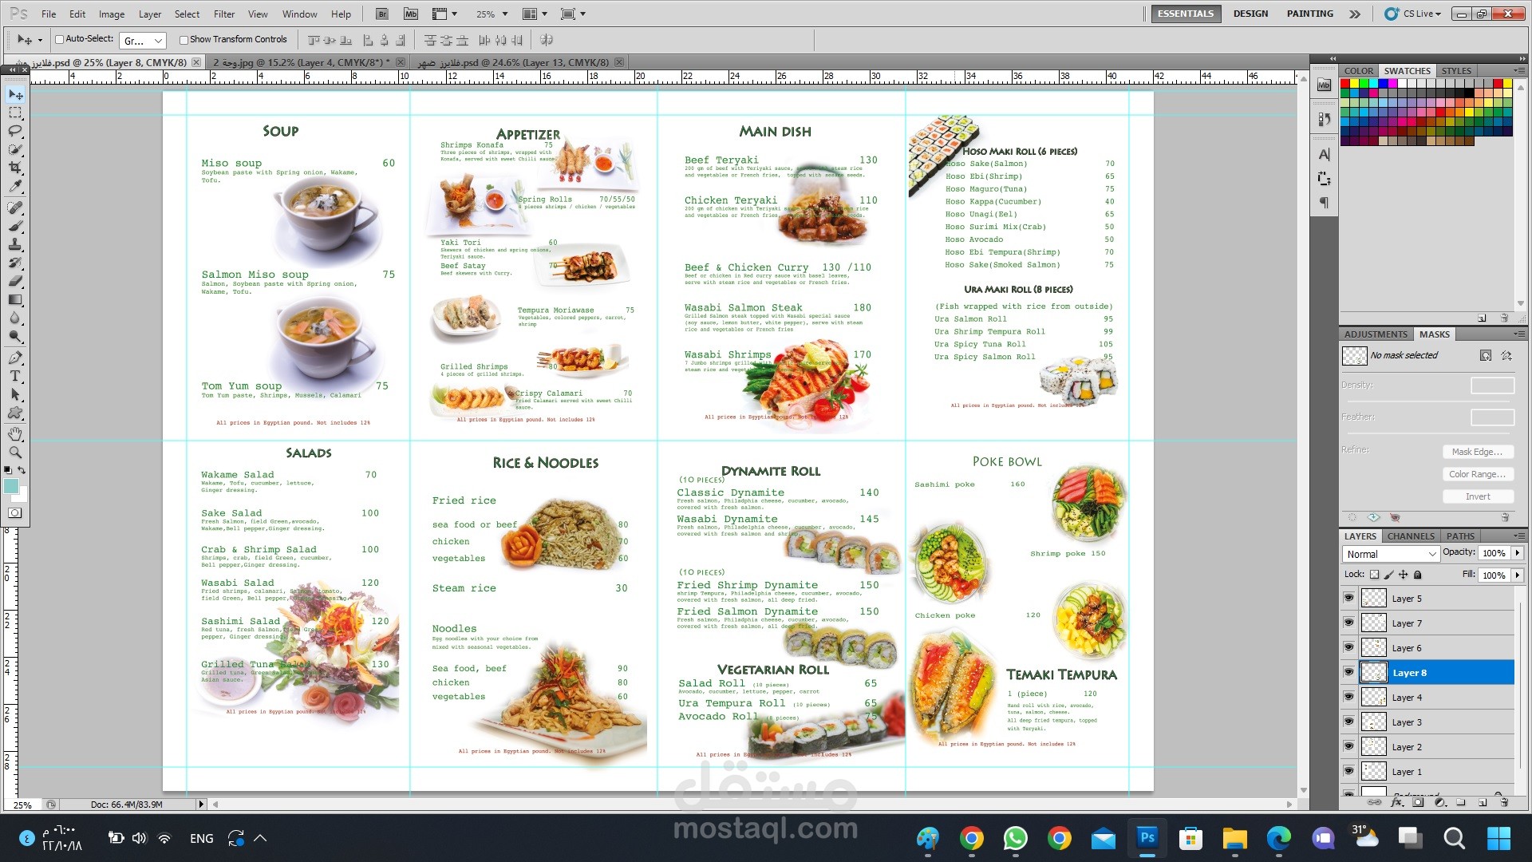Viewport: 1532px width, 862px height.
Task: Select the Blur tool
Action: point(15,318)
